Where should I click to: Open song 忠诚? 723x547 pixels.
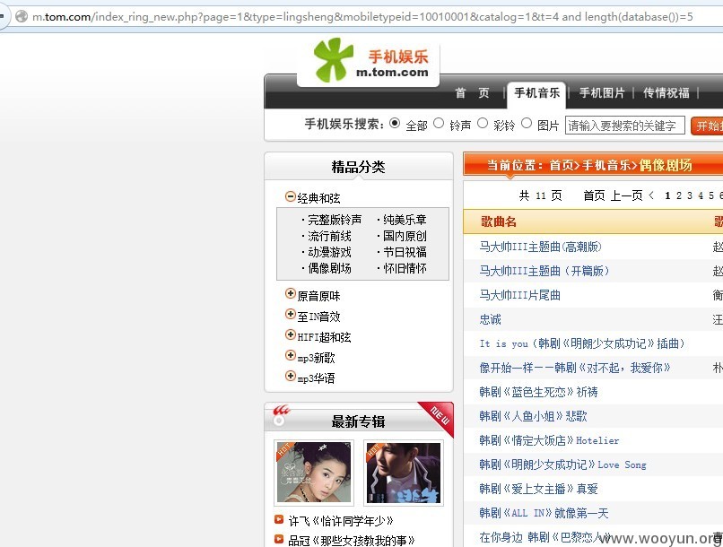pos(490,319)
